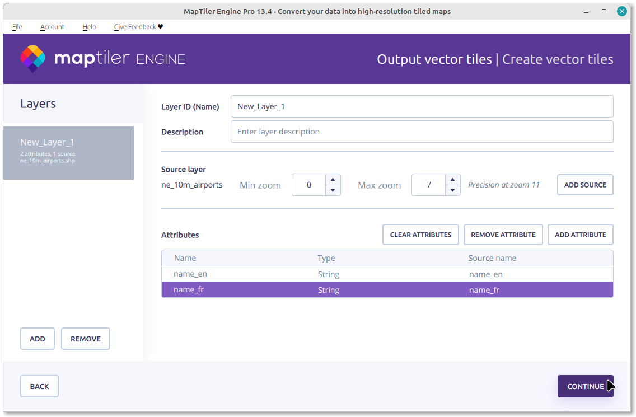Increase Max zoom with up arrow
The height and width of the screenshot is (417, 636).
[452, 179]
